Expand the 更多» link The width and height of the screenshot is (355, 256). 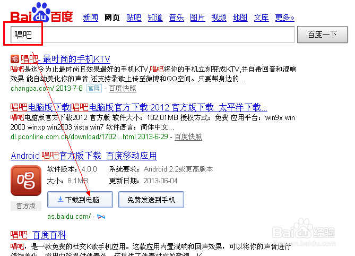coord(284,18)
